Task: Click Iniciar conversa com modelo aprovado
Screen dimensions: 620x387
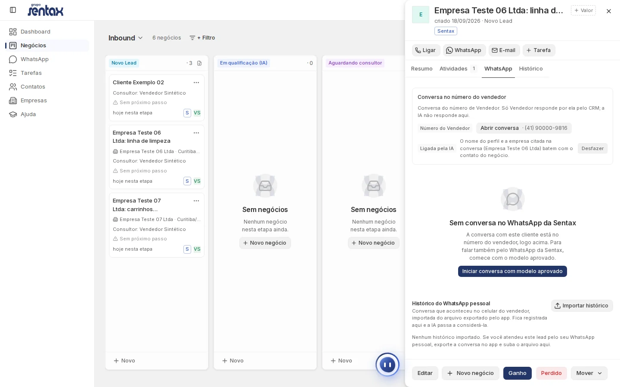Action: click(x=512, y=271)
